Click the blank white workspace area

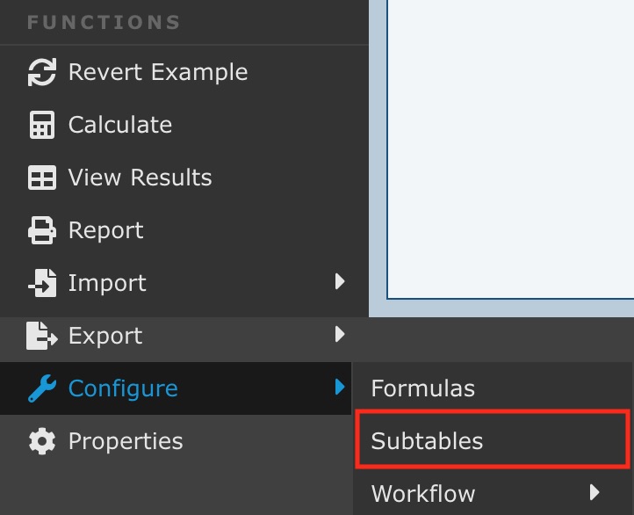(x=509, y=149)
